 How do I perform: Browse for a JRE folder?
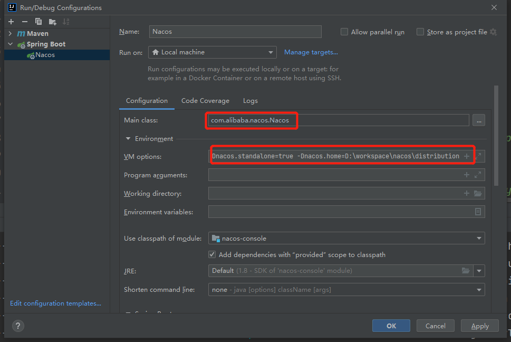click(x=466, y=271)
